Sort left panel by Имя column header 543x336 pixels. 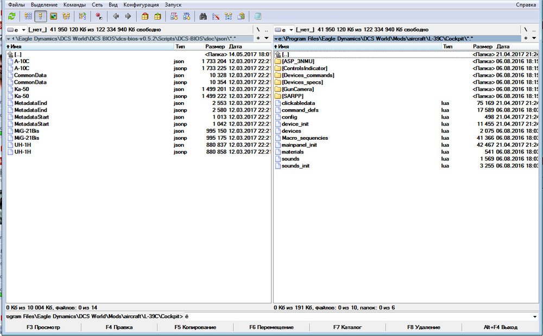[90, 46]
